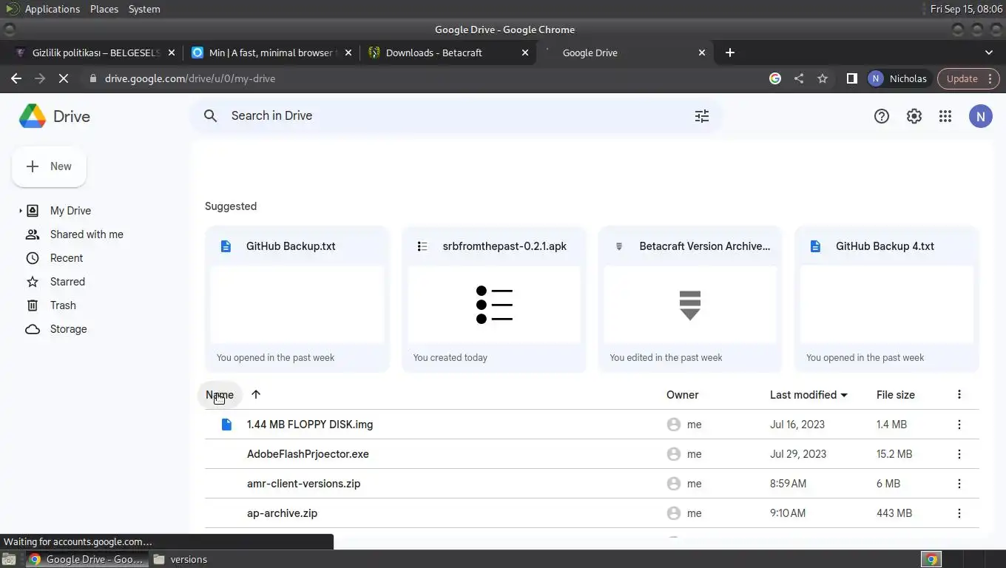Click the Jul 16, 2023 modified date

797,425
